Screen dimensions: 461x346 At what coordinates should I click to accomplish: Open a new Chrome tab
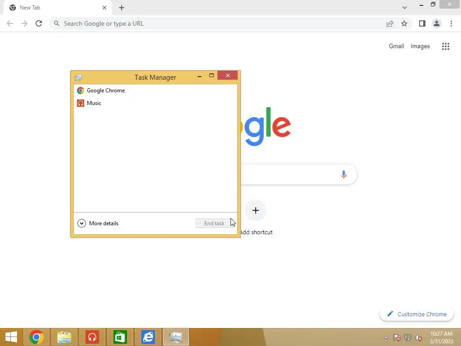pos(122,8)
